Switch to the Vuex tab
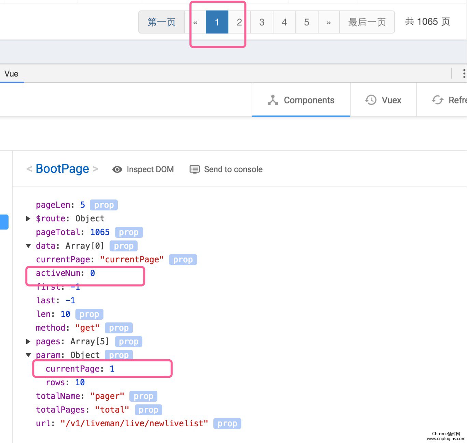Viewport: 467px width, 443px height. (383, 100)
